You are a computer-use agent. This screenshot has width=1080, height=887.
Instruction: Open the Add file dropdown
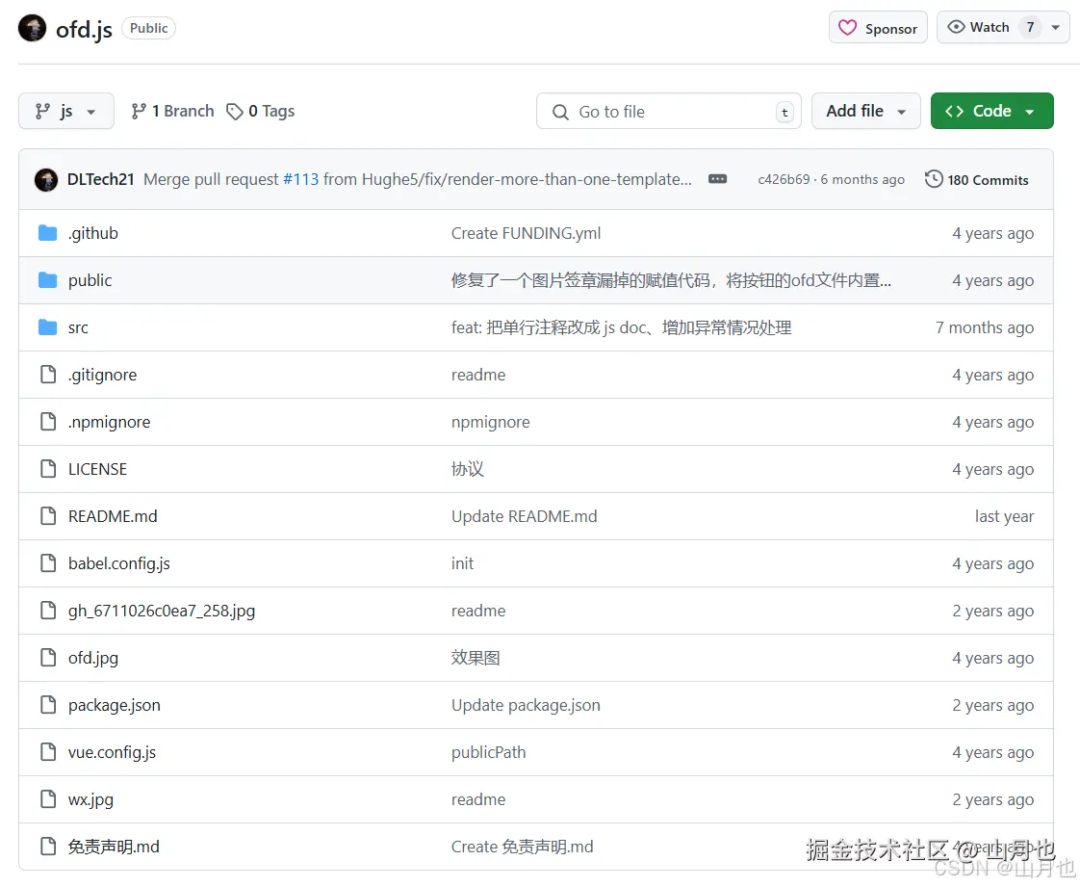point(865,111)
